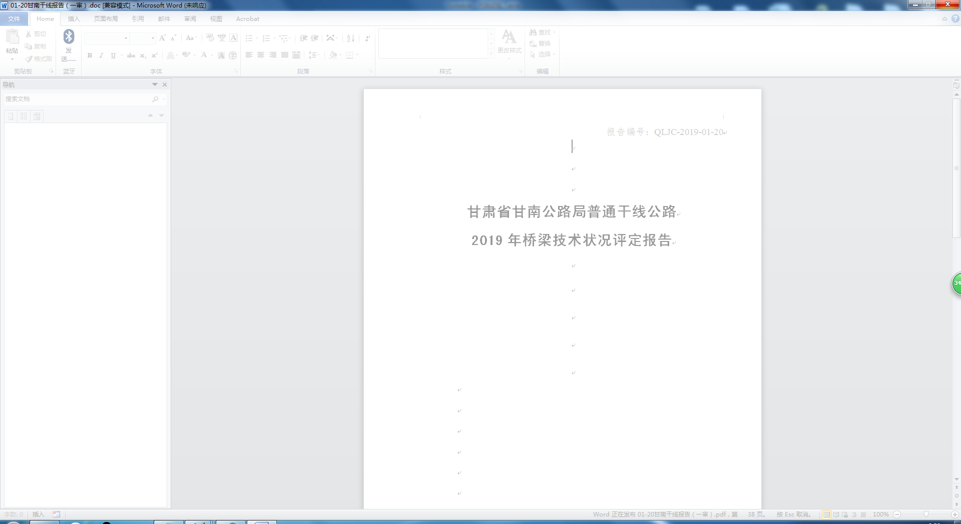
Task: Expand the navigation pane options arrow
Action: 155,84
